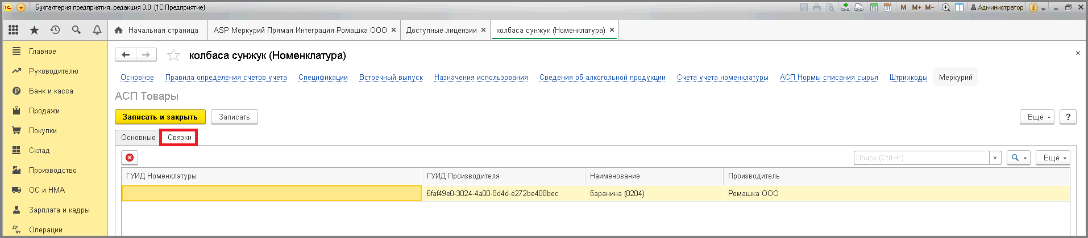Click the Записать button
Viewport: 1088px width, 238px height.
[234, 117]
